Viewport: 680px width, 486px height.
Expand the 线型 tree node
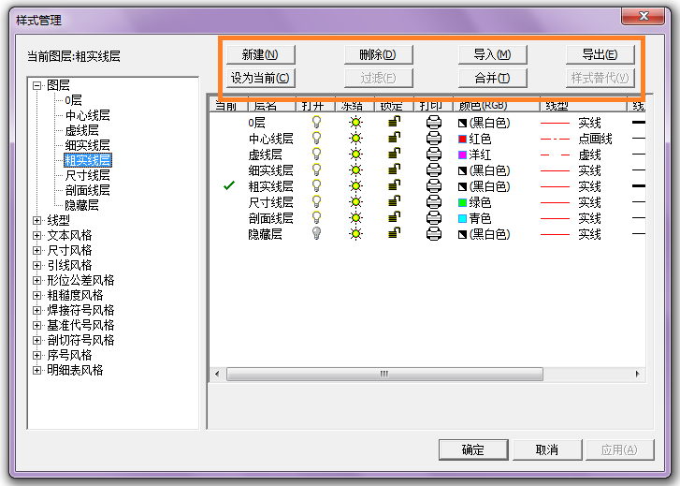coord(37,220)
